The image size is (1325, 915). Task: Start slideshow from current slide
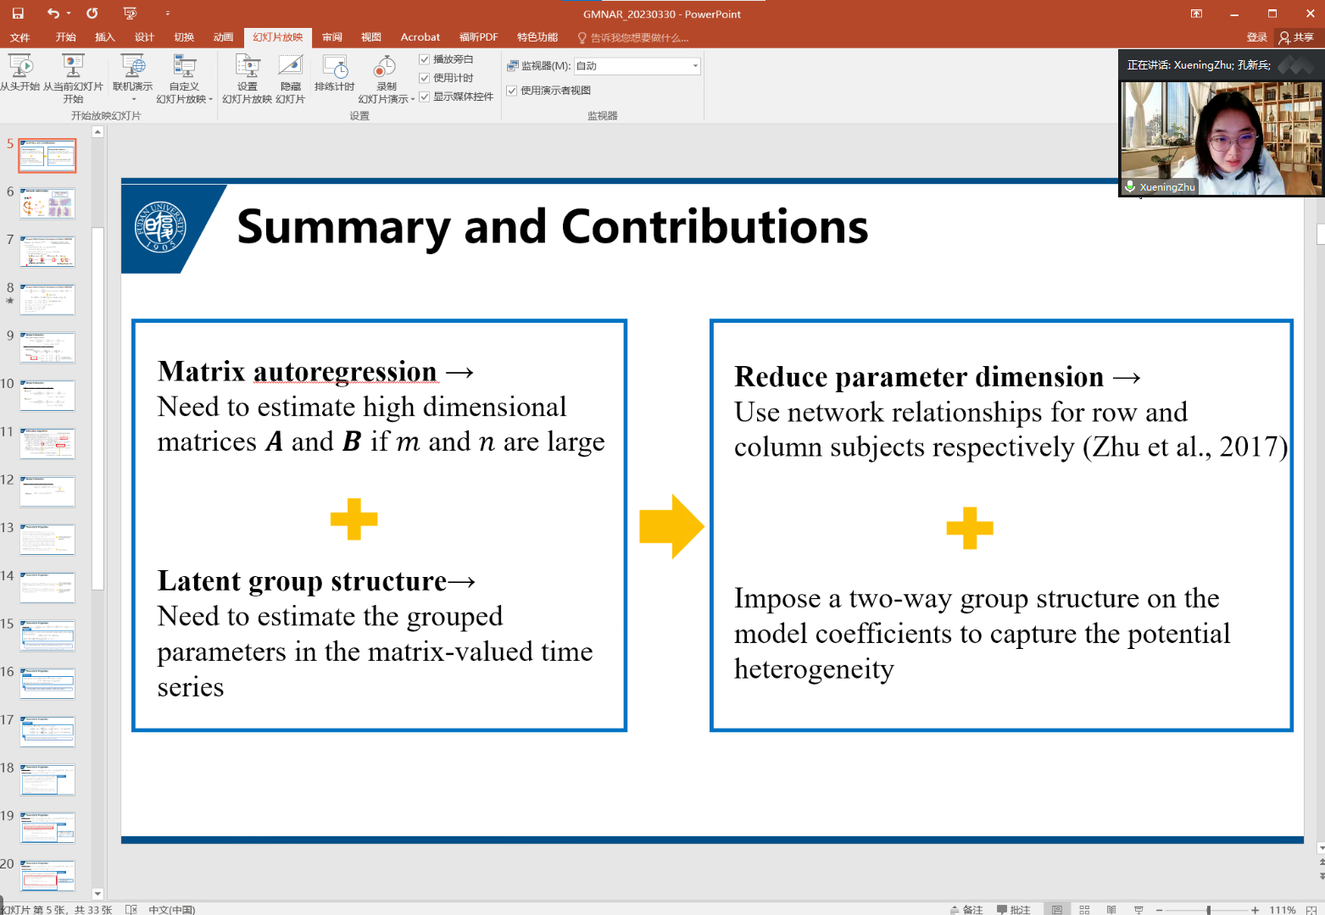tap(73, 72)
